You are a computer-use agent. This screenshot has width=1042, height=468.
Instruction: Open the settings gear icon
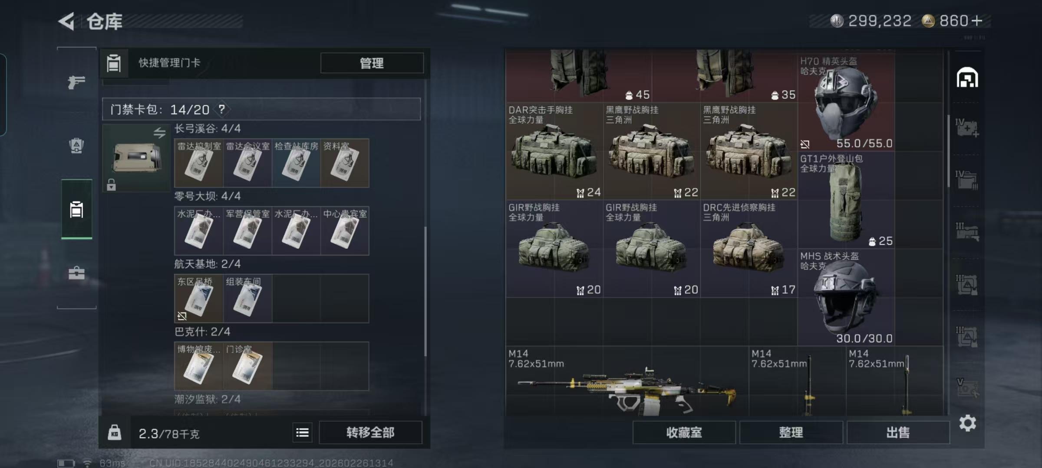point(968,423)
